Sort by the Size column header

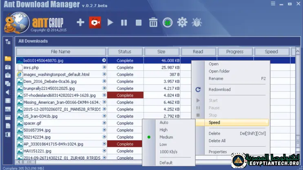pos(161,52)
